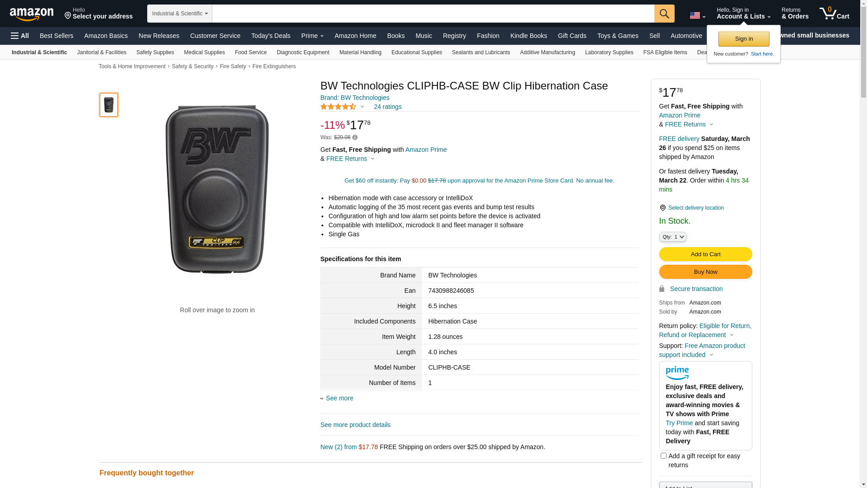Open the Prime navigation menu

pyautogui.click(x=312, y=36)
